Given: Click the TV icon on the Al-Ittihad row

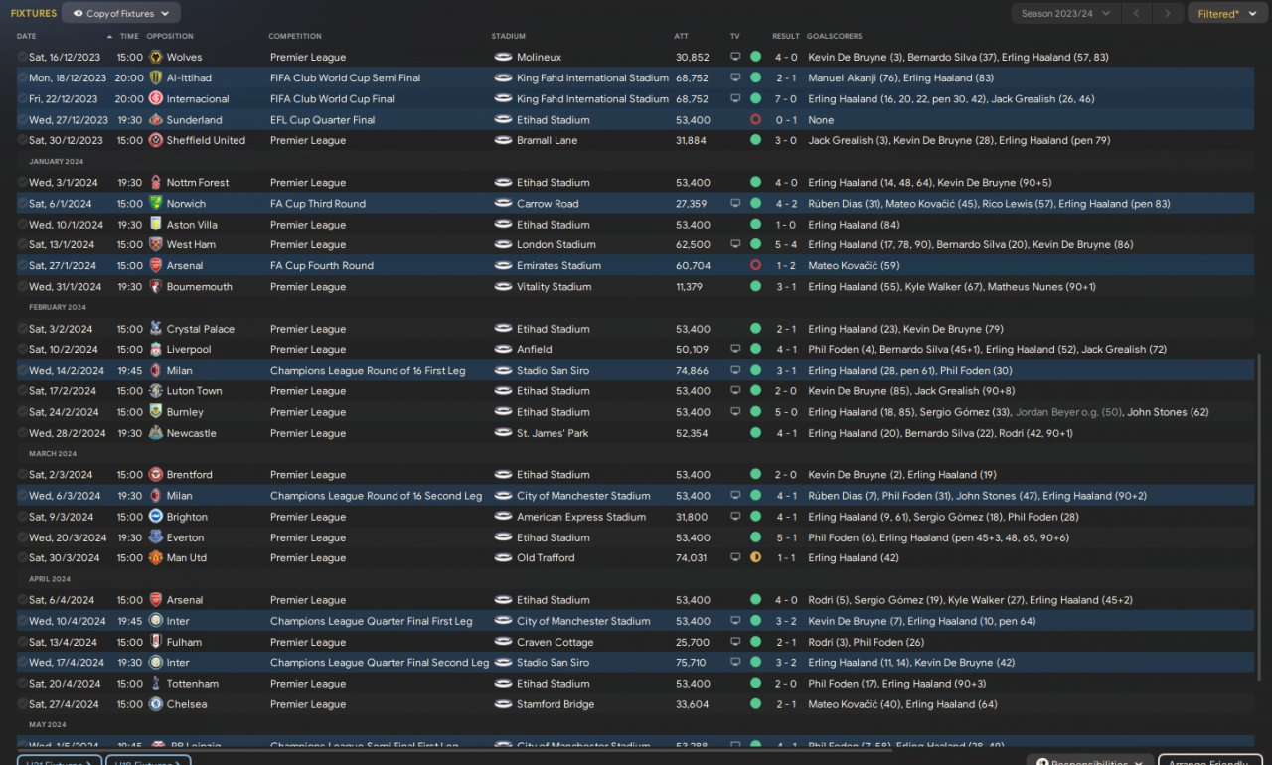Looking at the screenshot, I should tap(735, 77).
